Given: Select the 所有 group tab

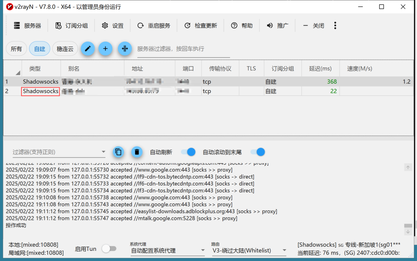Looking at the screenshot, I should (x=16, y=49).
